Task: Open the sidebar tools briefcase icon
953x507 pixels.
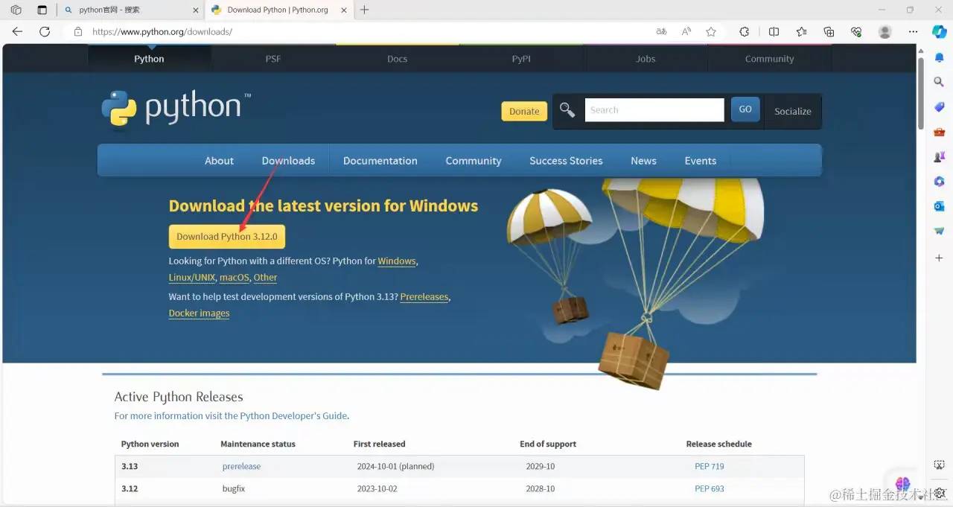Action: pos(940,132)
